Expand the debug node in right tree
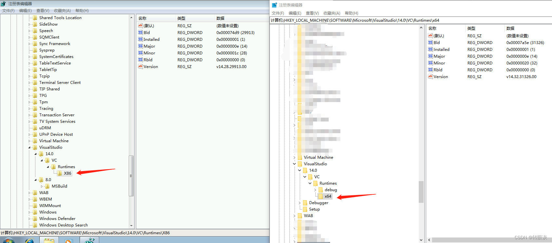 click(x=315, y=190)
